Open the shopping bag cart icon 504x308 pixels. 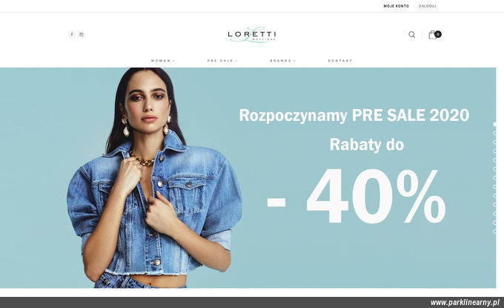coord(433,35)
